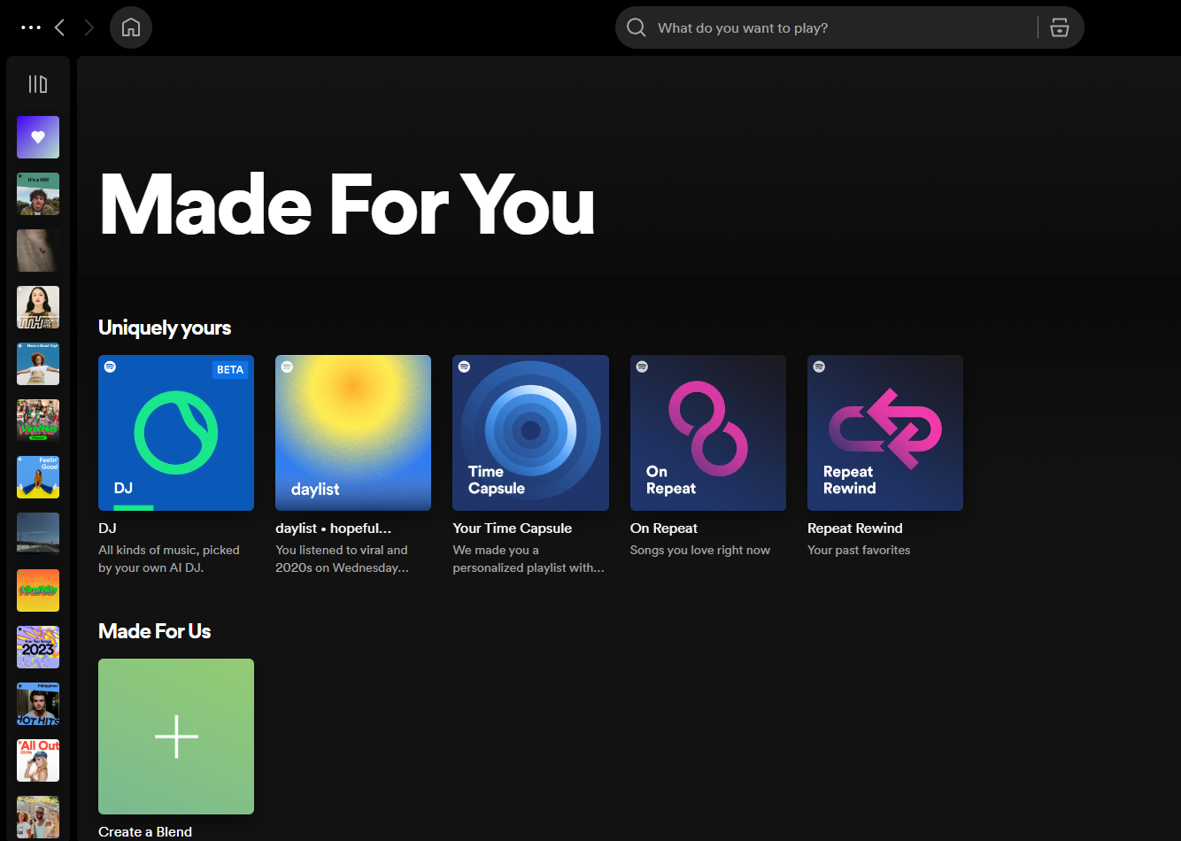Open the Repeat Rewind playlist
Viewport: 1181px width, 841px height.
pyautogui.click(x=884, y=433)
